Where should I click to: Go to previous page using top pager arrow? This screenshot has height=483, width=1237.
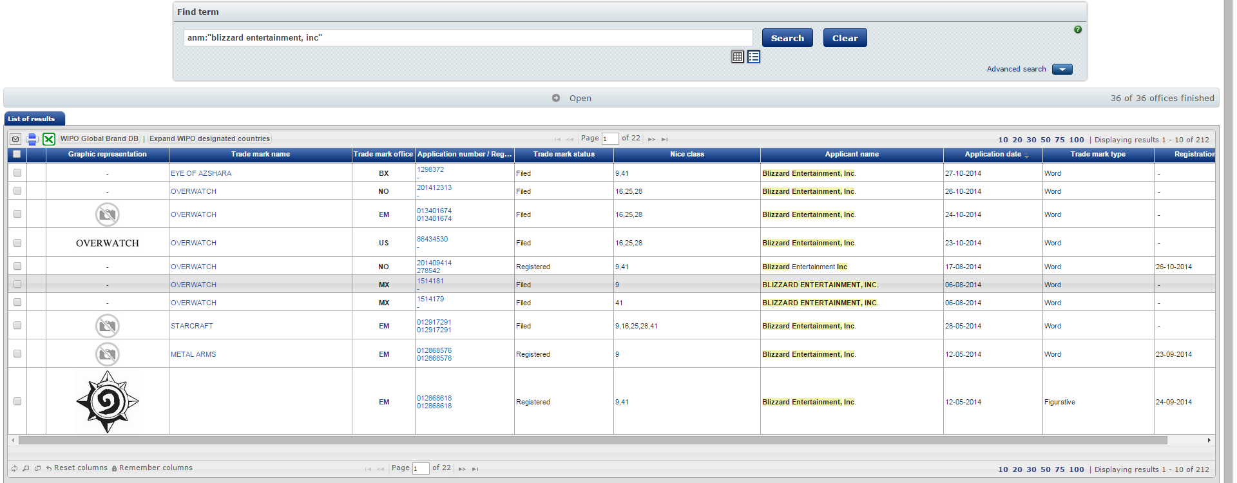(570, 139)
